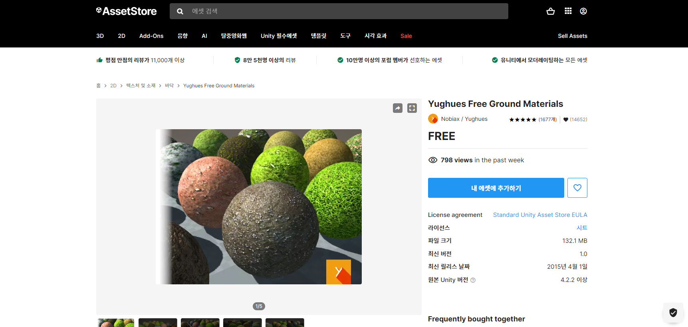Click the main spheres preview image
The width and height of the screenshot is (688, 327).
(x=259, y=207)
